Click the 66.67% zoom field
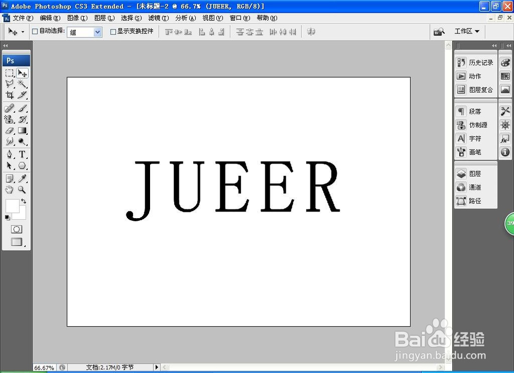514x373 pixels. (x=44, y=368)
